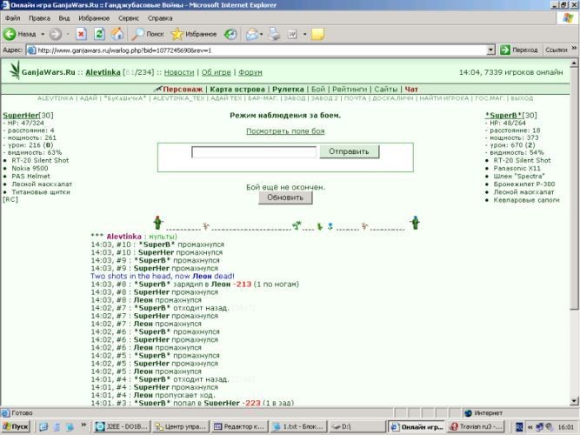
Task: Click the Отправить button
Action: (350, 151)
